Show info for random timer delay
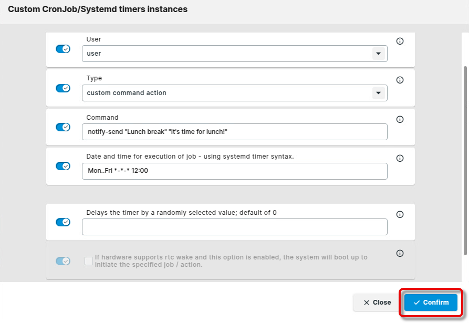Screen dimensions: 469x323 pos(400,214)
